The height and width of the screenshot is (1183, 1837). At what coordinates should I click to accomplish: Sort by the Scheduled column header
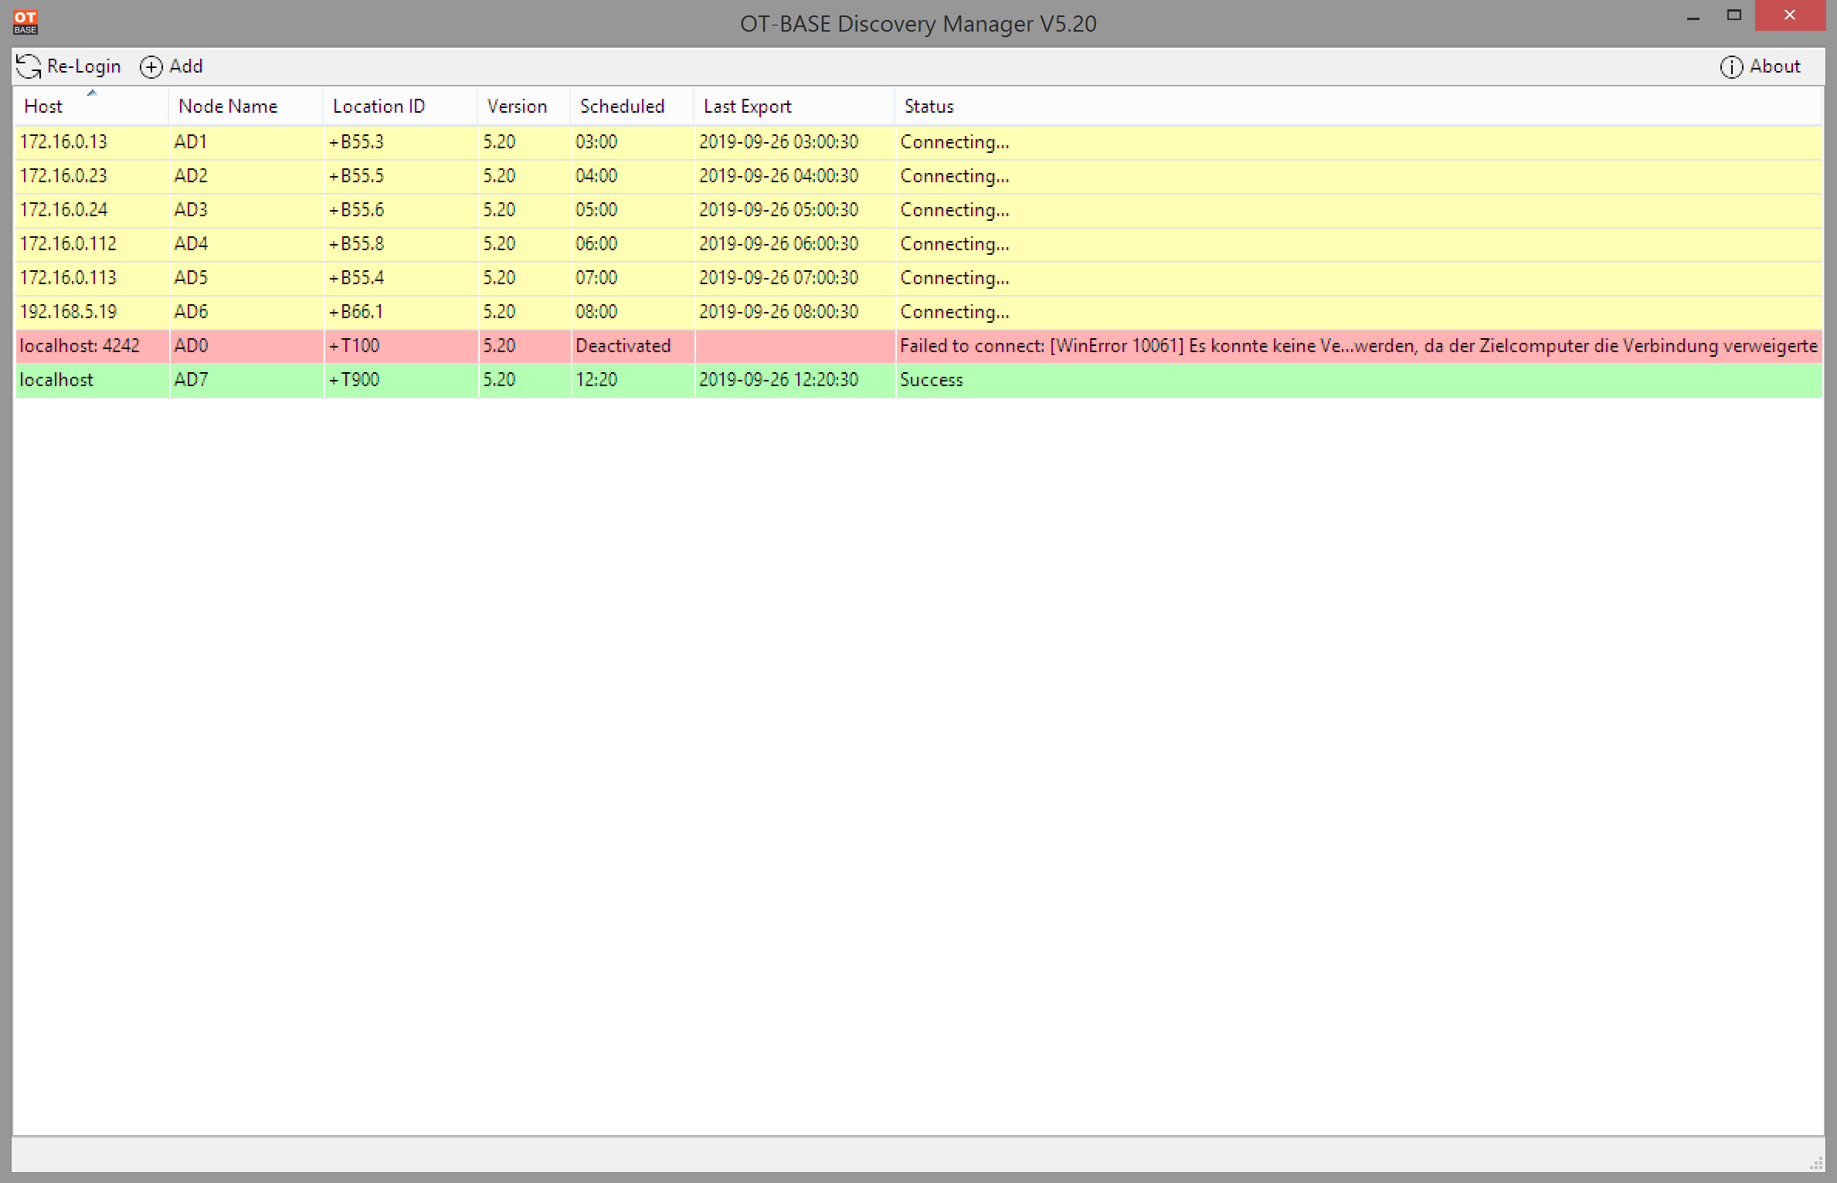pos(632,106)
